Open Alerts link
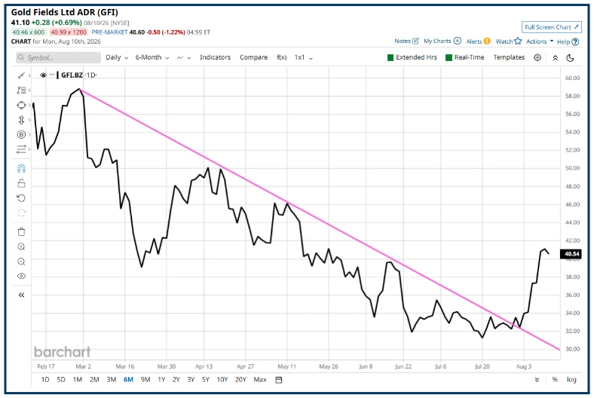Viewport: 594px width, 398px height. click(478, 41)
